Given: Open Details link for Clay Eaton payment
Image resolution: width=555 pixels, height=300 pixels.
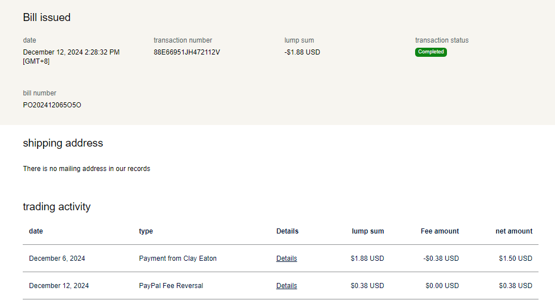Looking at the screenshot, I should click(287, 259).
